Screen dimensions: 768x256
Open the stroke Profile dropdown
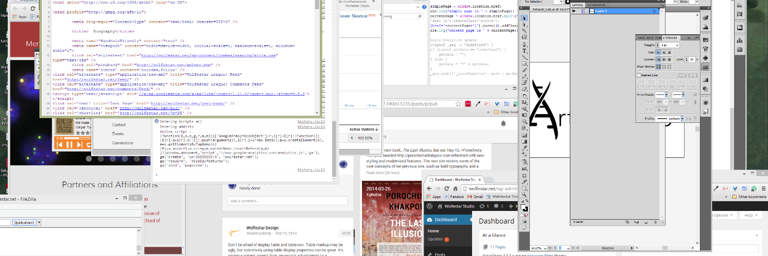click(682, 119)
